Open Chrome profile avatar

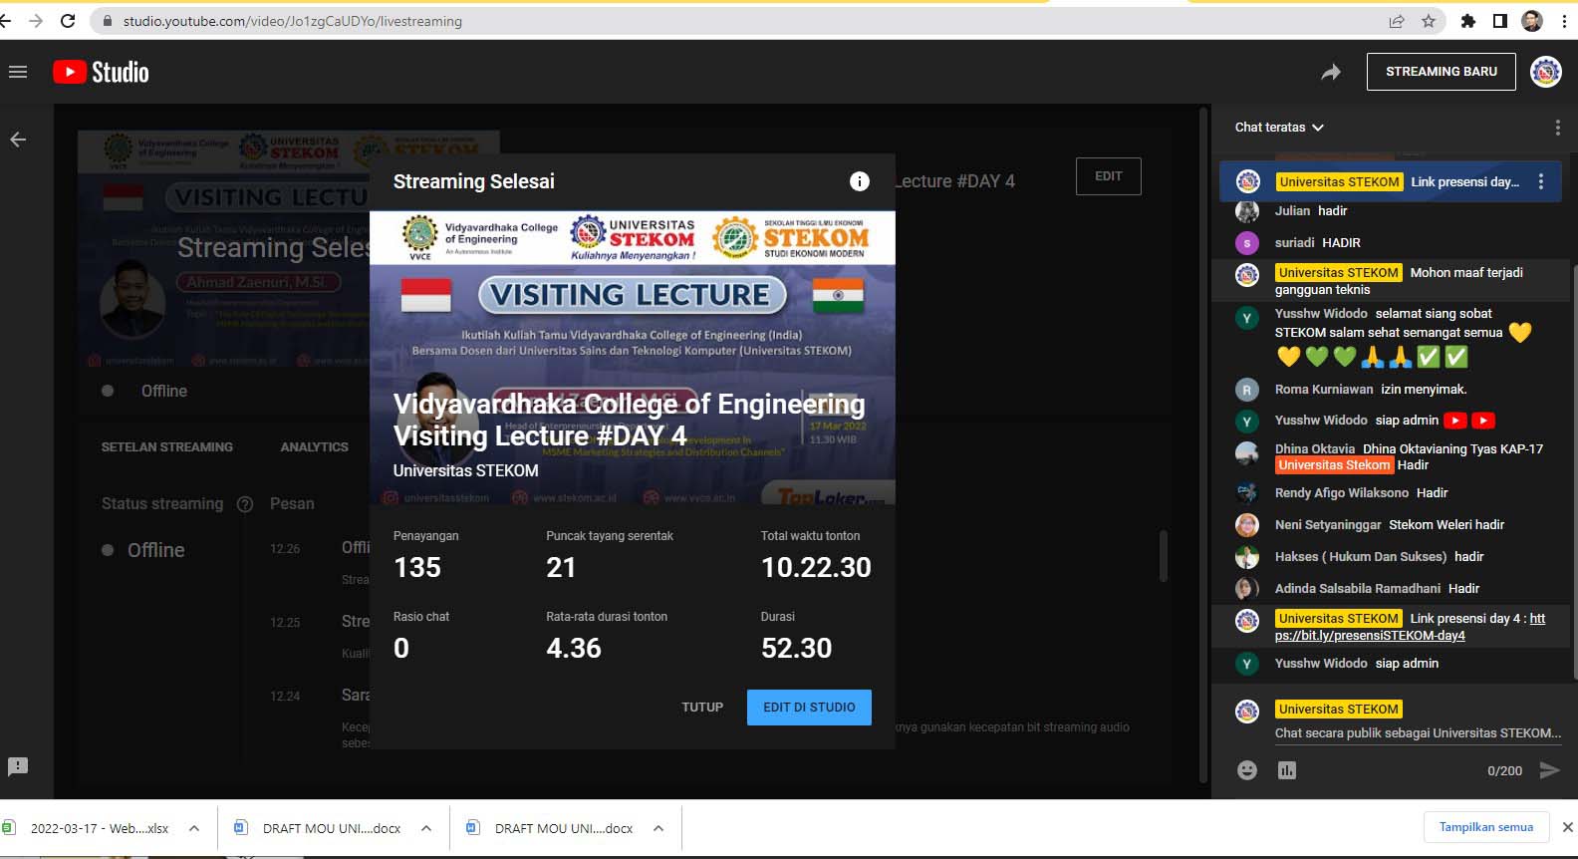[1532, 21]
